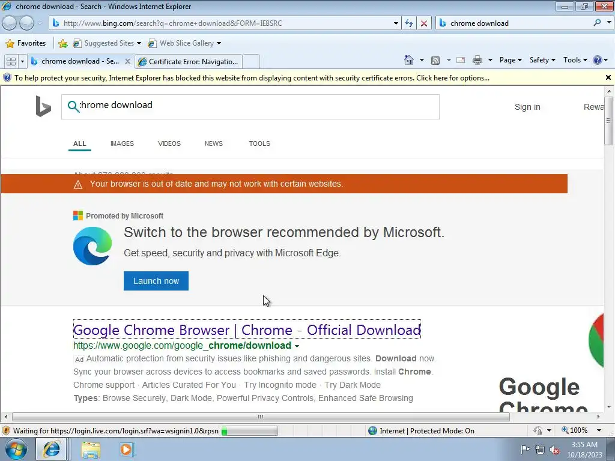The height and width of the screenshot is (461, 615).
Task: Click the Launch now button
Action: (x=156, y=281)
